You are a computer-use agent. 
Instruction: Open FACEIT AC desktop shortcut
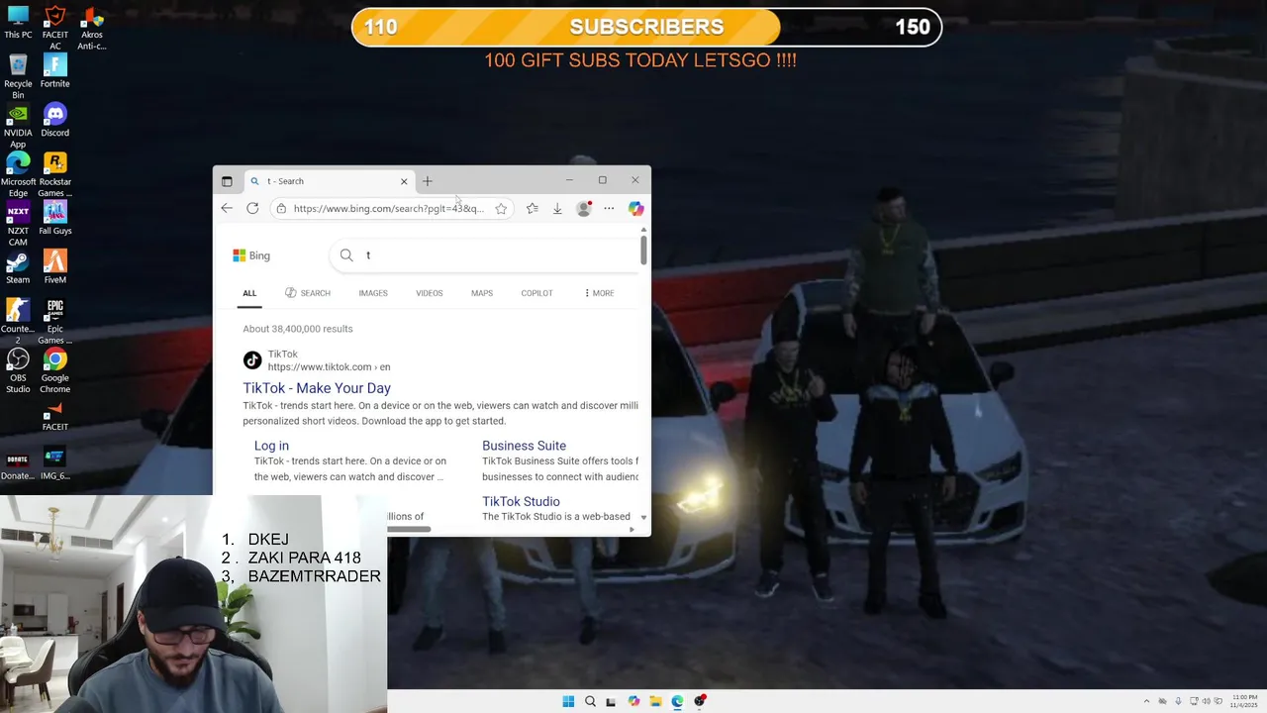55,28
